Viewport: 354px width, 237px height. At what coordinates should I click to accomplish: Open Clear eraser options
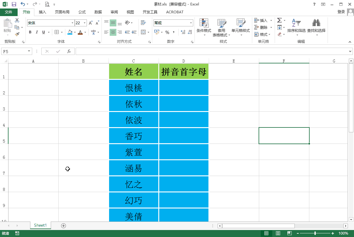pos(280,34)
